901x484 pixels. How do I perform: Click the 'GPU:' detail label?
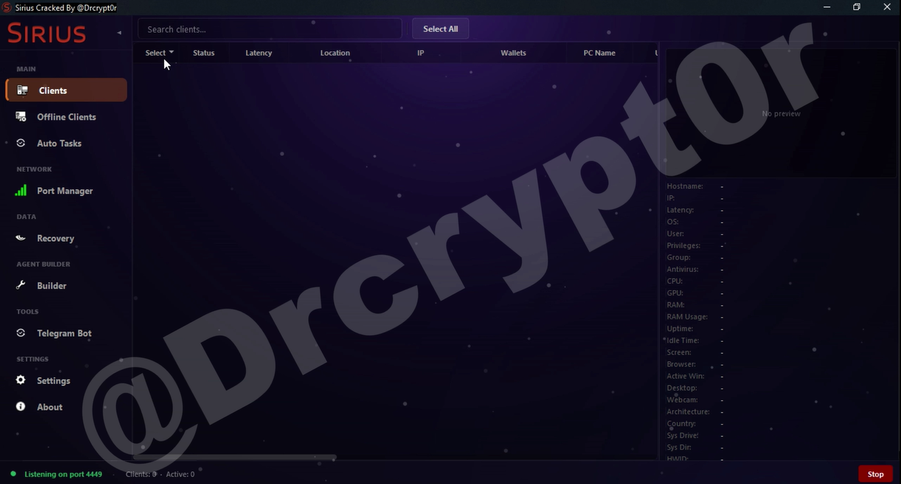(x=675, y=293)
